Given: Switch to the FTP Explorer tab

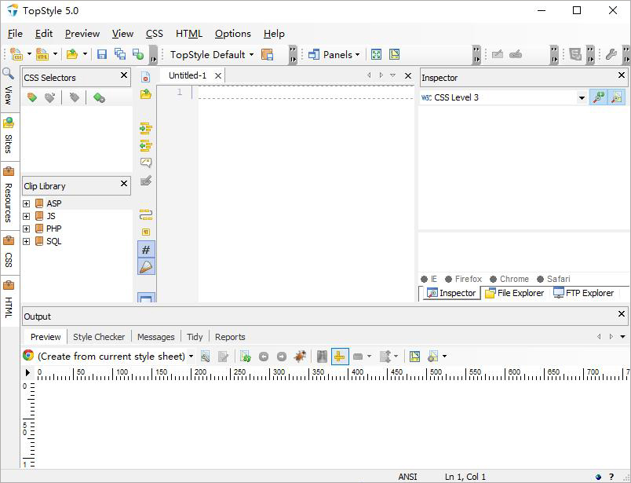Looking at the screenshot, I should [584, 293].
